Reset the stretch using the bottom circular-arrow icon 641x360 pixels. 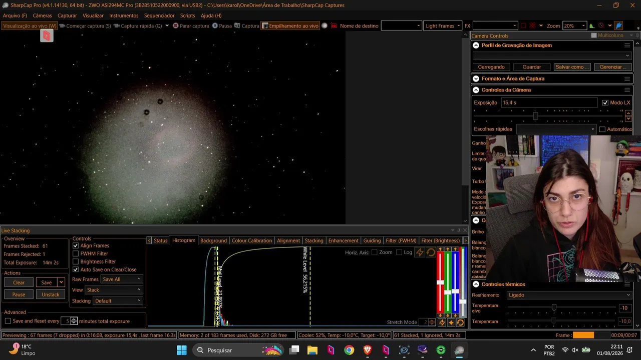[x=460, y=322]
